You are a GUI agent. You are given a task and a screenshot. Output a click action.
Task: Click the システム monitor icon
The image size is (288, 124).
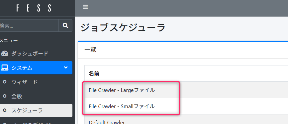click(4, 68)
